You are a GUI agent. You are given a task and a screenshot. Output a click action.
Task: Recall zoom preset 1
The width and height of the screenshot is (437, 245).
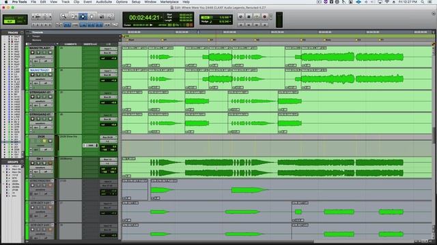(33, 25)
